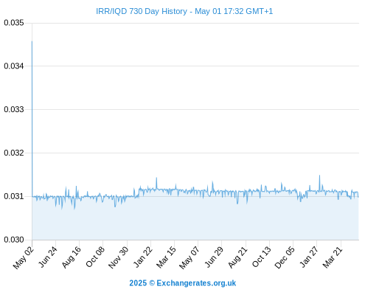Click the May 07 date label
This screenshot has height=295, width=365.
click(190, 258)
